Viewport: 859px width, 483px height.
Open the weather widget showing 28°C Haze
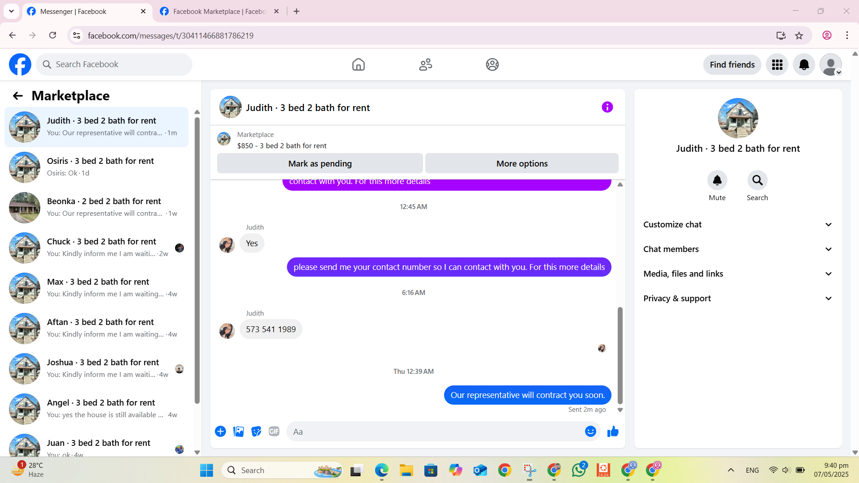point(28,470)
